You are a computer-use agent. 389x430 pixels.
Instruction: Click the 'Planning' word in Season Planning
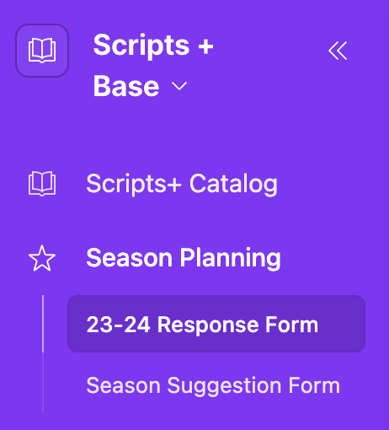coord(230,258)
